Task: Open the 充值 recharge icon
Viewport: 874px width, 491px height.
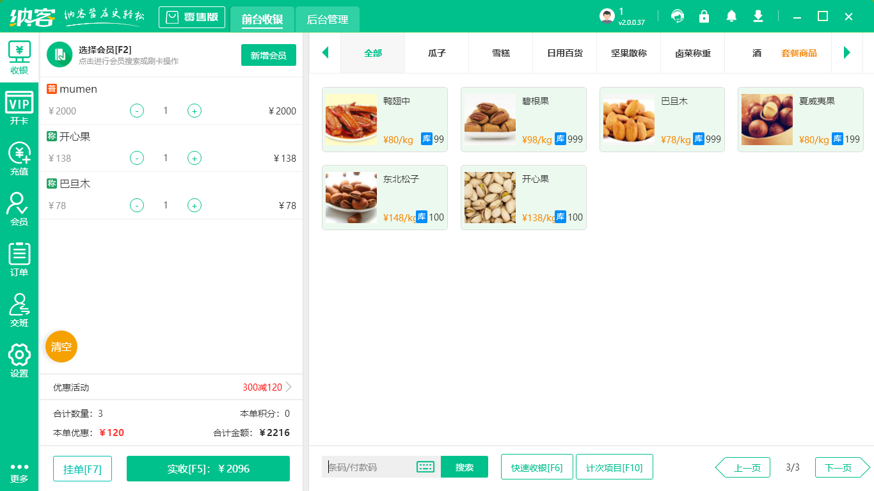Action: coord(19,155)
